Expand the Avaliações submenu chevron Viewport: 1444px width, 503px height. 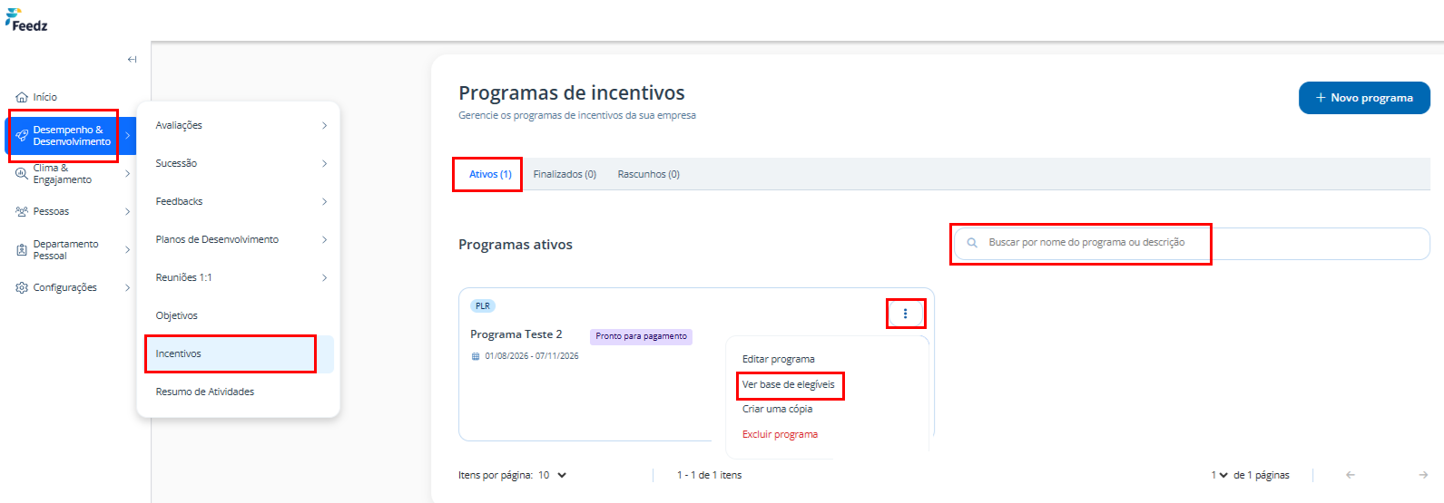point(324,125)
